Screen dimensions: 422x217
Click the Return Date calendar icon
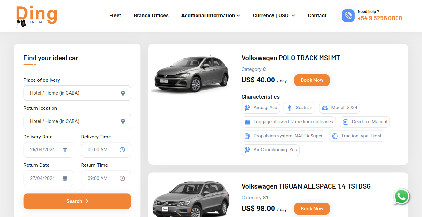(x=65, y=178)
